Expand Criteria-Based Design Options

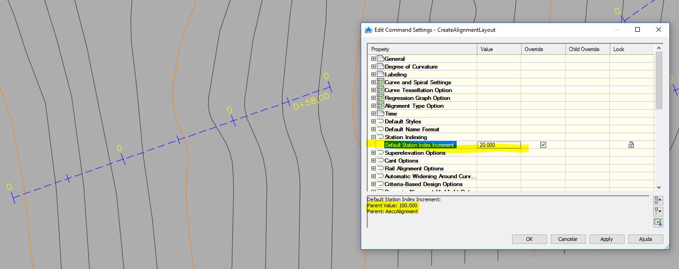click(x=373, y=184)
